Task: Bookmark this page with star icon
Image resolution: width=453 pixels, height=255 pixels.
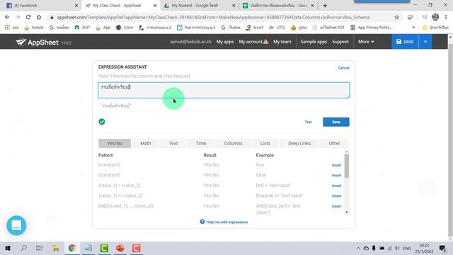Action: (396, 17)
